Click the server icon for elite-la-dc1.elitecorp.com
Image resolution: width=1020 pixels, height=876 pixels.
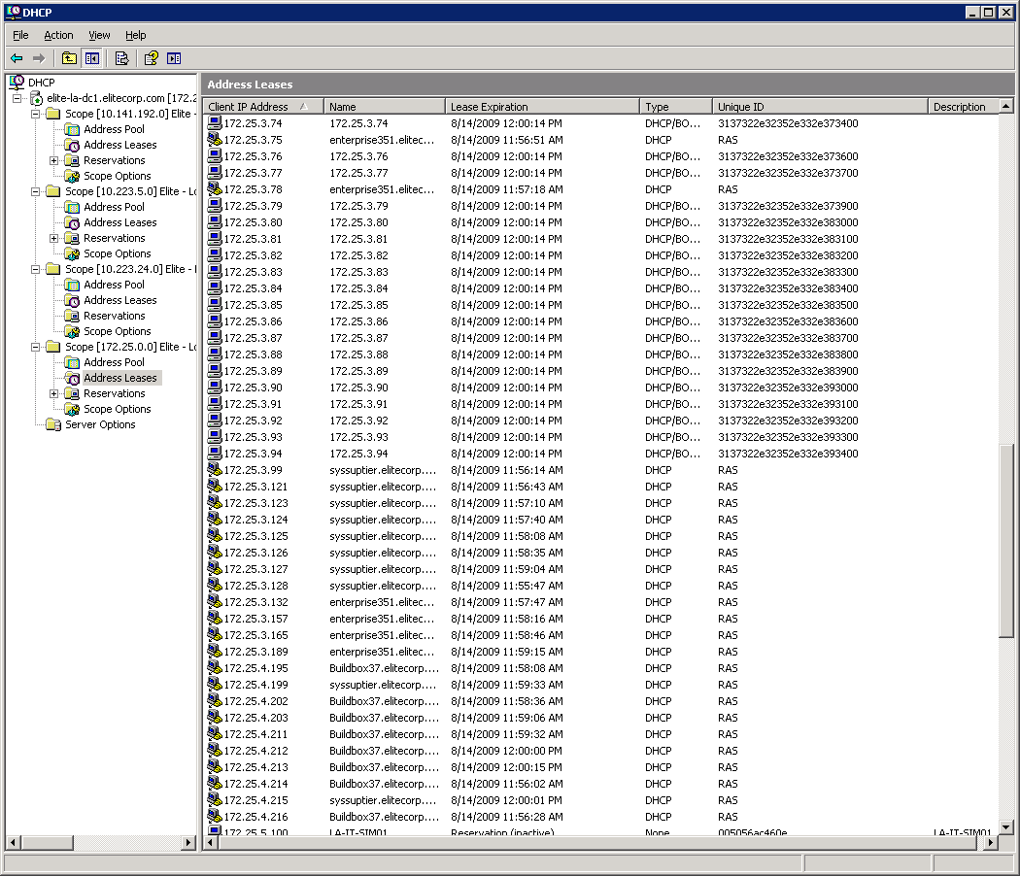(36, 97)
